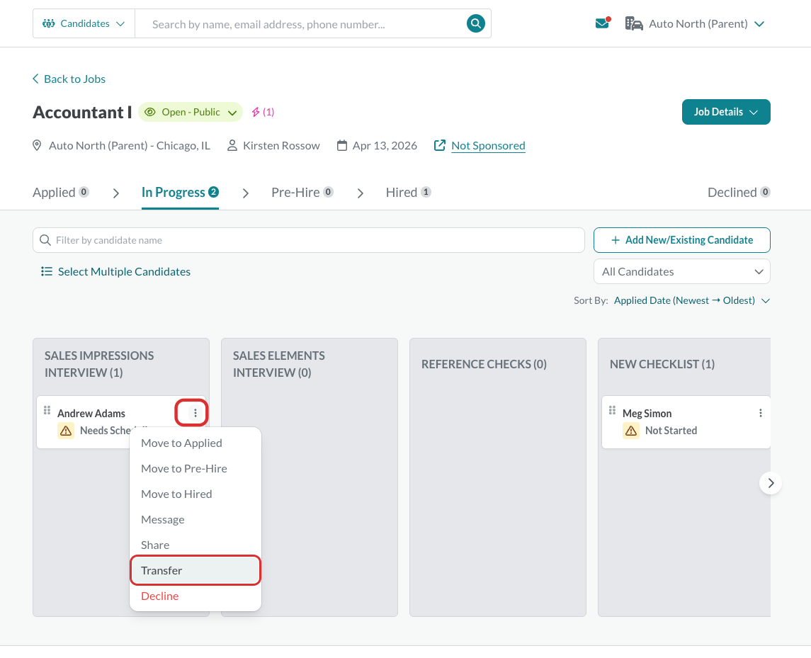Click the external link icon by Not Sponsored
The image size is (811, 658).
tap(440, 145)
